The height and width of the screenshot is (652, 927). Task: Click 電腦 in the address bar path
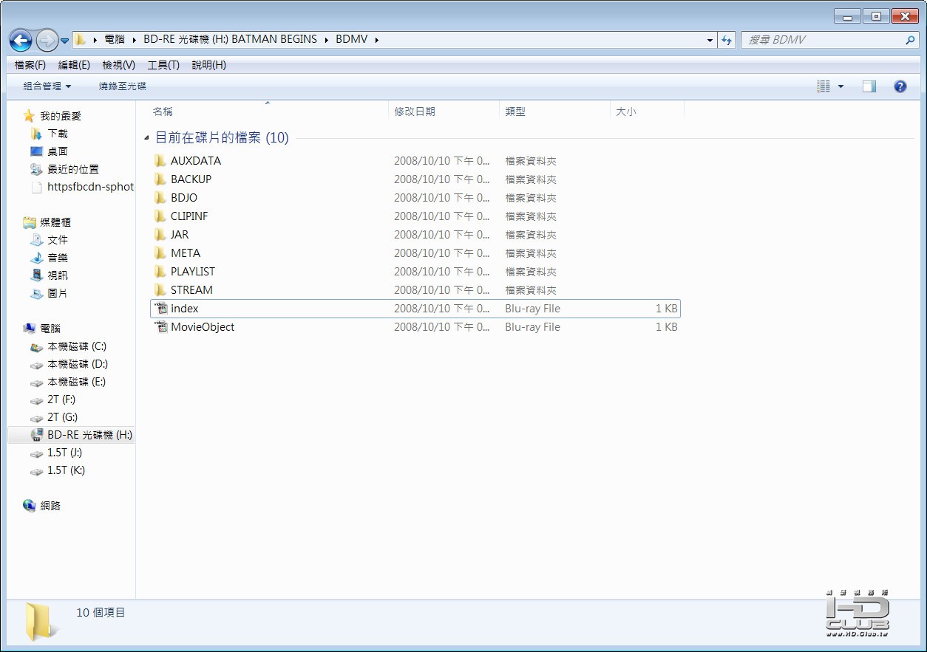[115, 40]
